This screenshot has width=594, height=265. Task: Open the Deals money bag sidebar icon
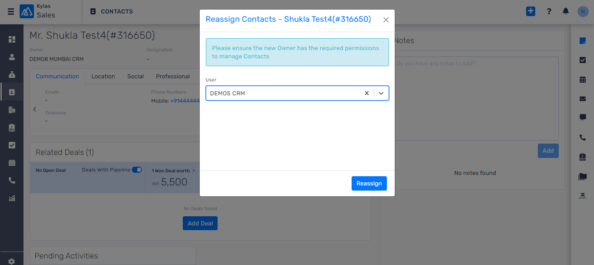coord(12,74)
